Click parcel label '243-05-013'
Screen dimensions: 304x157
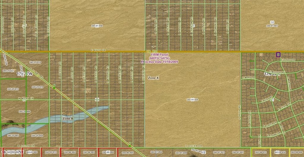[x=50, y=152]
